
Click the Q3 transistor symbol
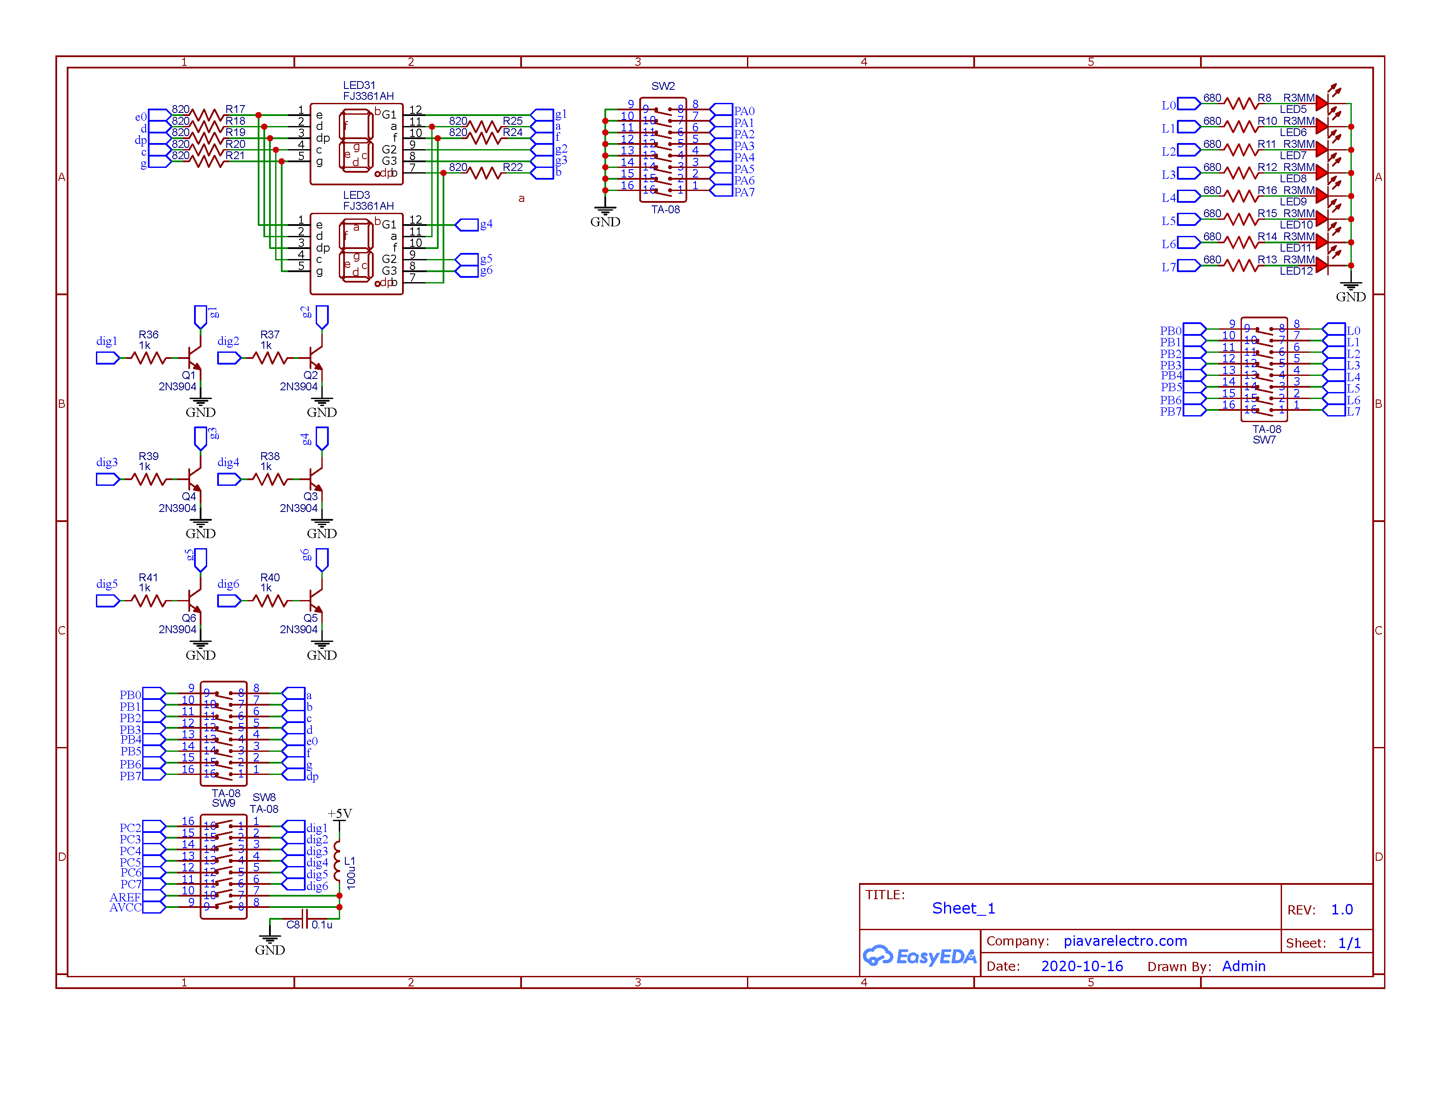(316, 479)
